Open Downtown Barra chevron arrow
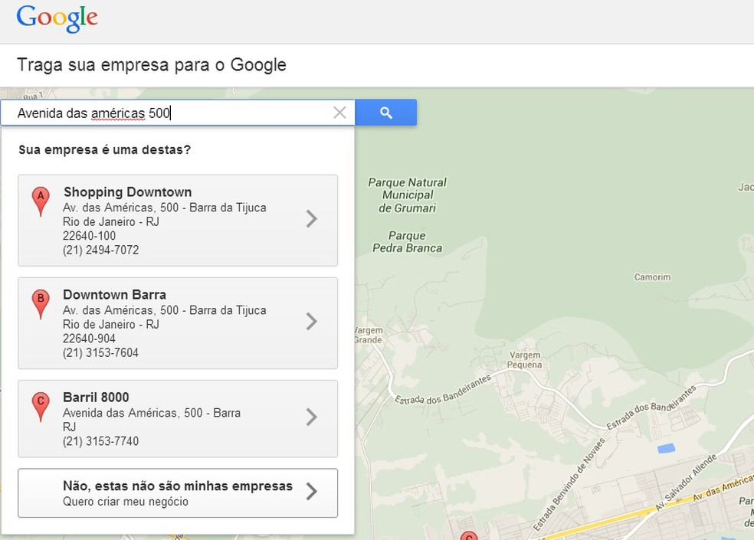This screenshot has width=754, height=540. click(312, 321)
